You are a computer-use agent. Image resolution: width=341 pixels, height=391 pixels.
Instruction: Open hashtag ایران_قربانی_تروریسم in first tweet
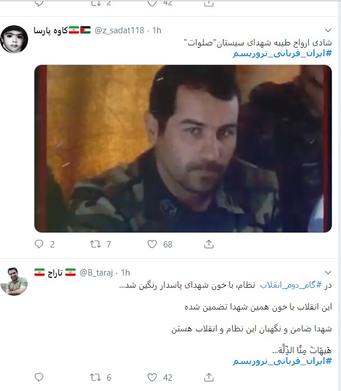(x=283, y=53)
